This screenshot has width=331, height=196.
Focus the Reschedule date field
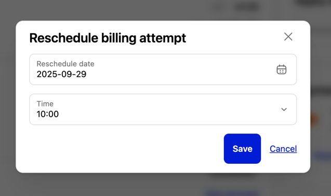pos(163,70)
